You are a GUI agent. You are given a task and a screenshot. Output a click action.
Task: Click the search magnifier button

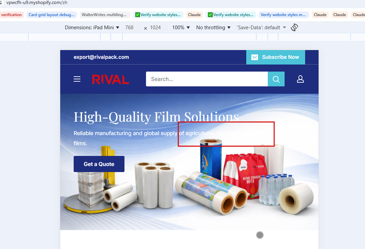click(x=276, y=79)
